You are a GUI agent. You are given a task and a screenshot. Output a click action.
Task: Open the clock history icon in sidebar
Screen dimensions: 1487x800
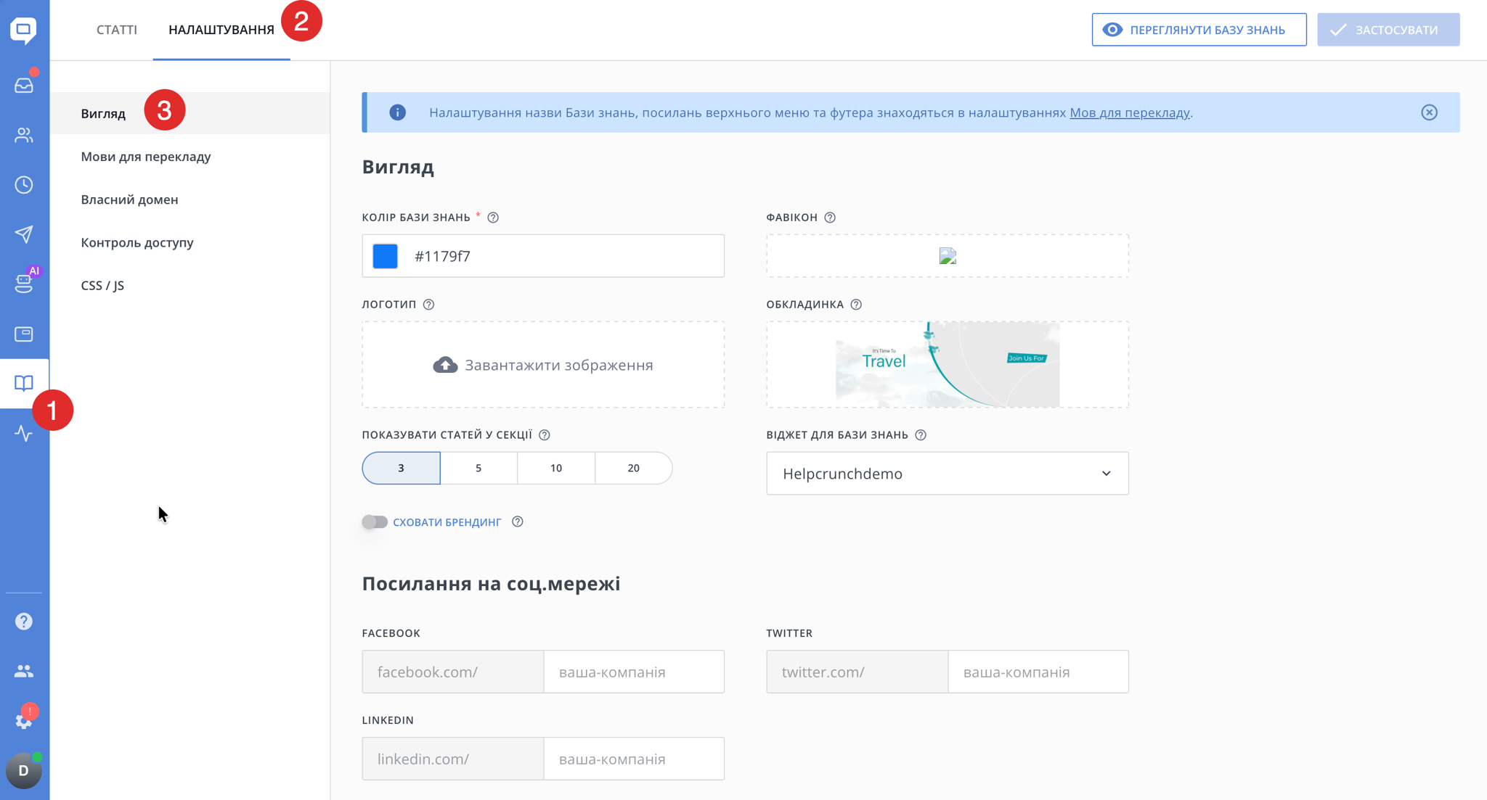tap(24, 185)
